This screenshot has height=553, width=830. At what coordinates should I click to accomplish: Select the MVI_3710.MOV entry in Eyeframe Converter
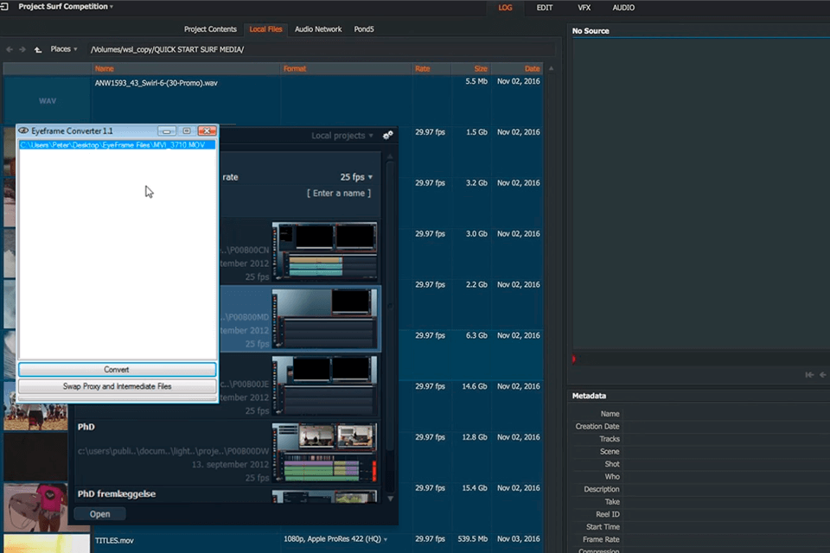pos(117,145)
